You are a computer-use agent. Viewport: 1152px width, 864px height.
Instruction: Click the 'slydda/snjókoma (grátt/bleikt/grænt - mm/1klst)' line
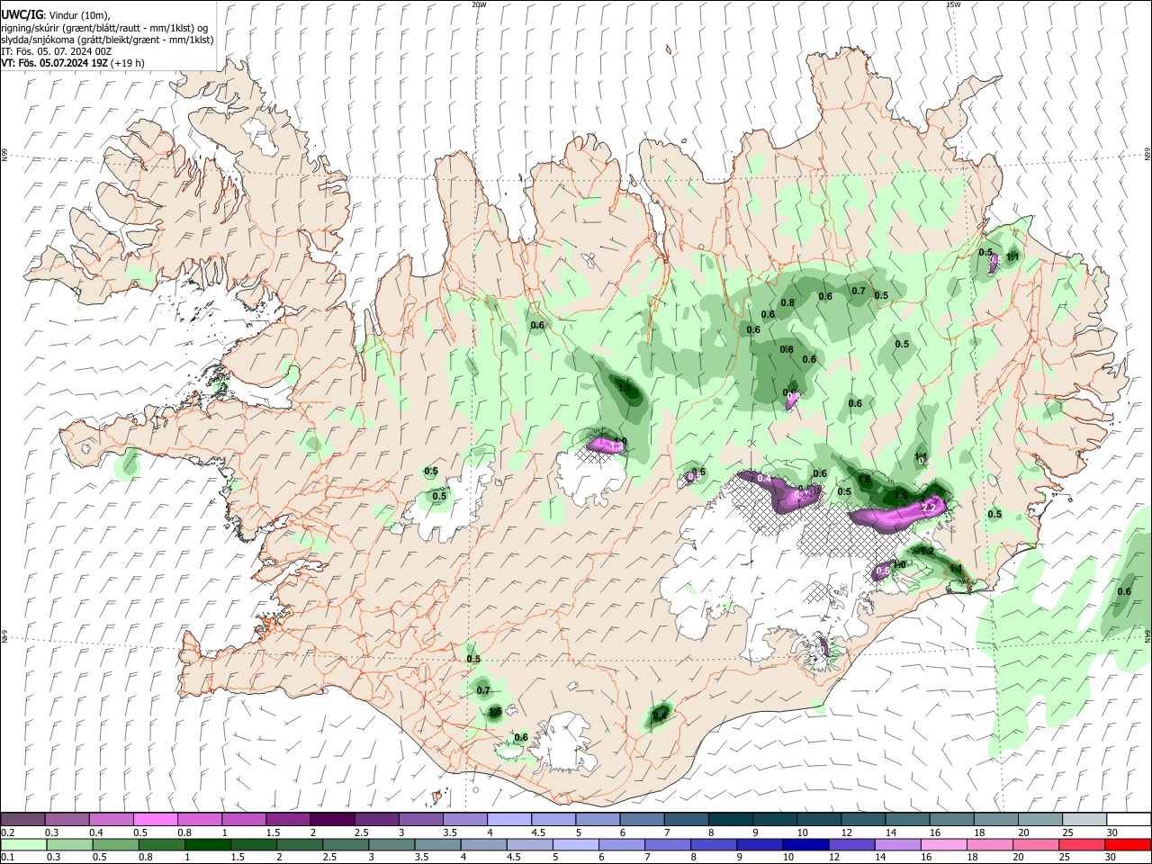pos(107,40)
